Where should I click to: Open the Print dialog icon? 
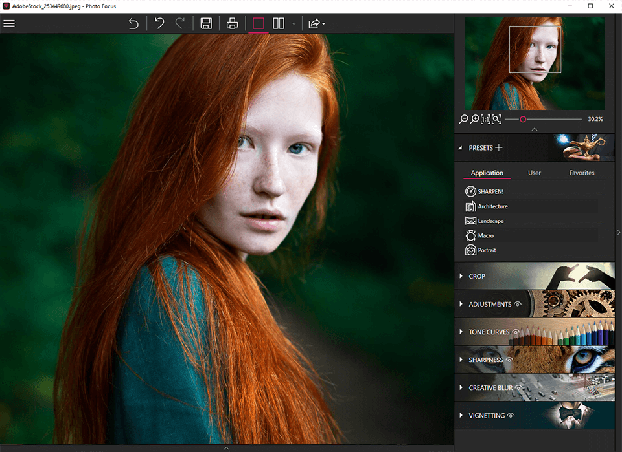click(x=232, y=23)
